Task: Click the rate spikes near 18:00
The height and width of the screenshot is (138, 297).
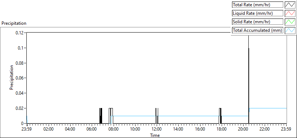Action: pos(220,116)
